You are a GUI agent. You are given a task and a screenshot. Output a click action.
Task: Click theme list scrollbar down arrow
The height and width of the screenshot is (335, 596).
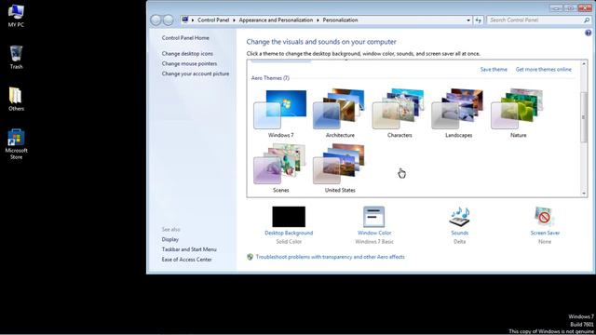(x=584, y=194)
